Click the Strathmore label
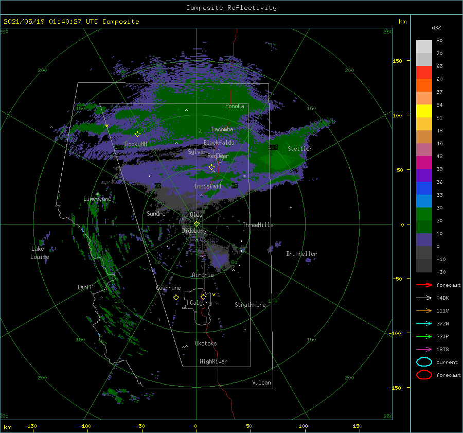Screen dimensions: 463x433 coord(250,305)
